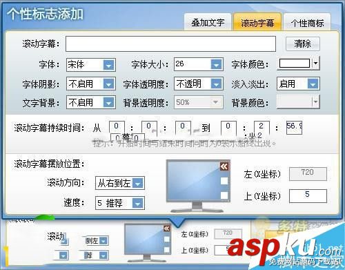Click the start time minutes field
The height and width of the screenshot is (270, 345).
pyautogui.click(x=149, y=127)
